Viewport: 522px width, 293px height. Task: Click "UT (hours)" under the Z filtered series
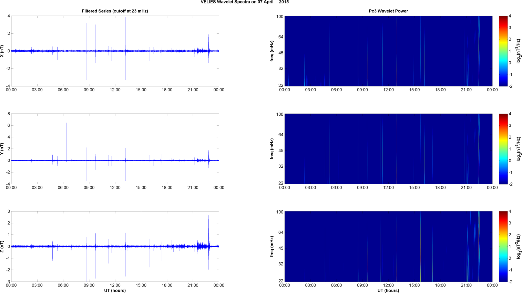(x=115, y=291)
